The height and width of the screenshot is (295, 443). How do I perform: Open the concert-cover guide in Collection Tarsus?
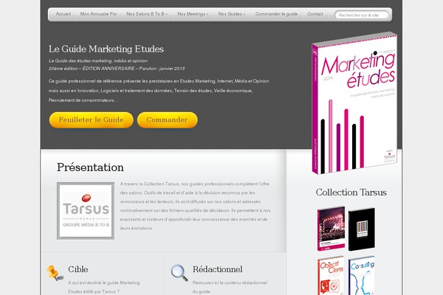click(331, 229)
